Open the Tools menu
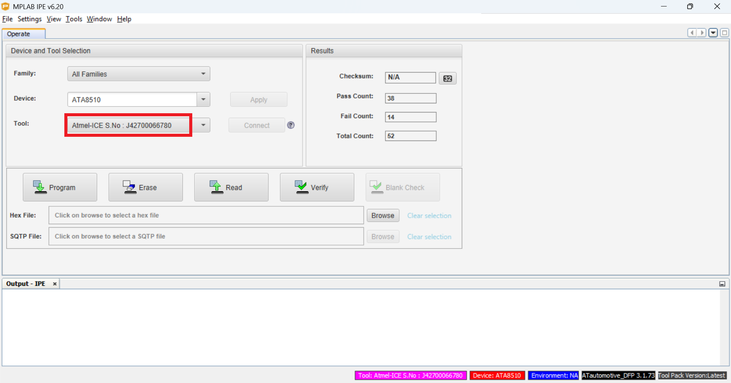This screenshot has width=731, height=383. tap(74, 19)
